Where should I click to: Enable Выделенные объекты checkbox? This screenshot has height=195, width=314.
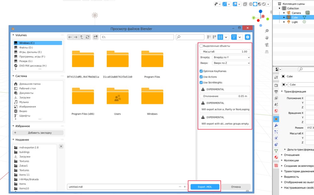[201, 46]
